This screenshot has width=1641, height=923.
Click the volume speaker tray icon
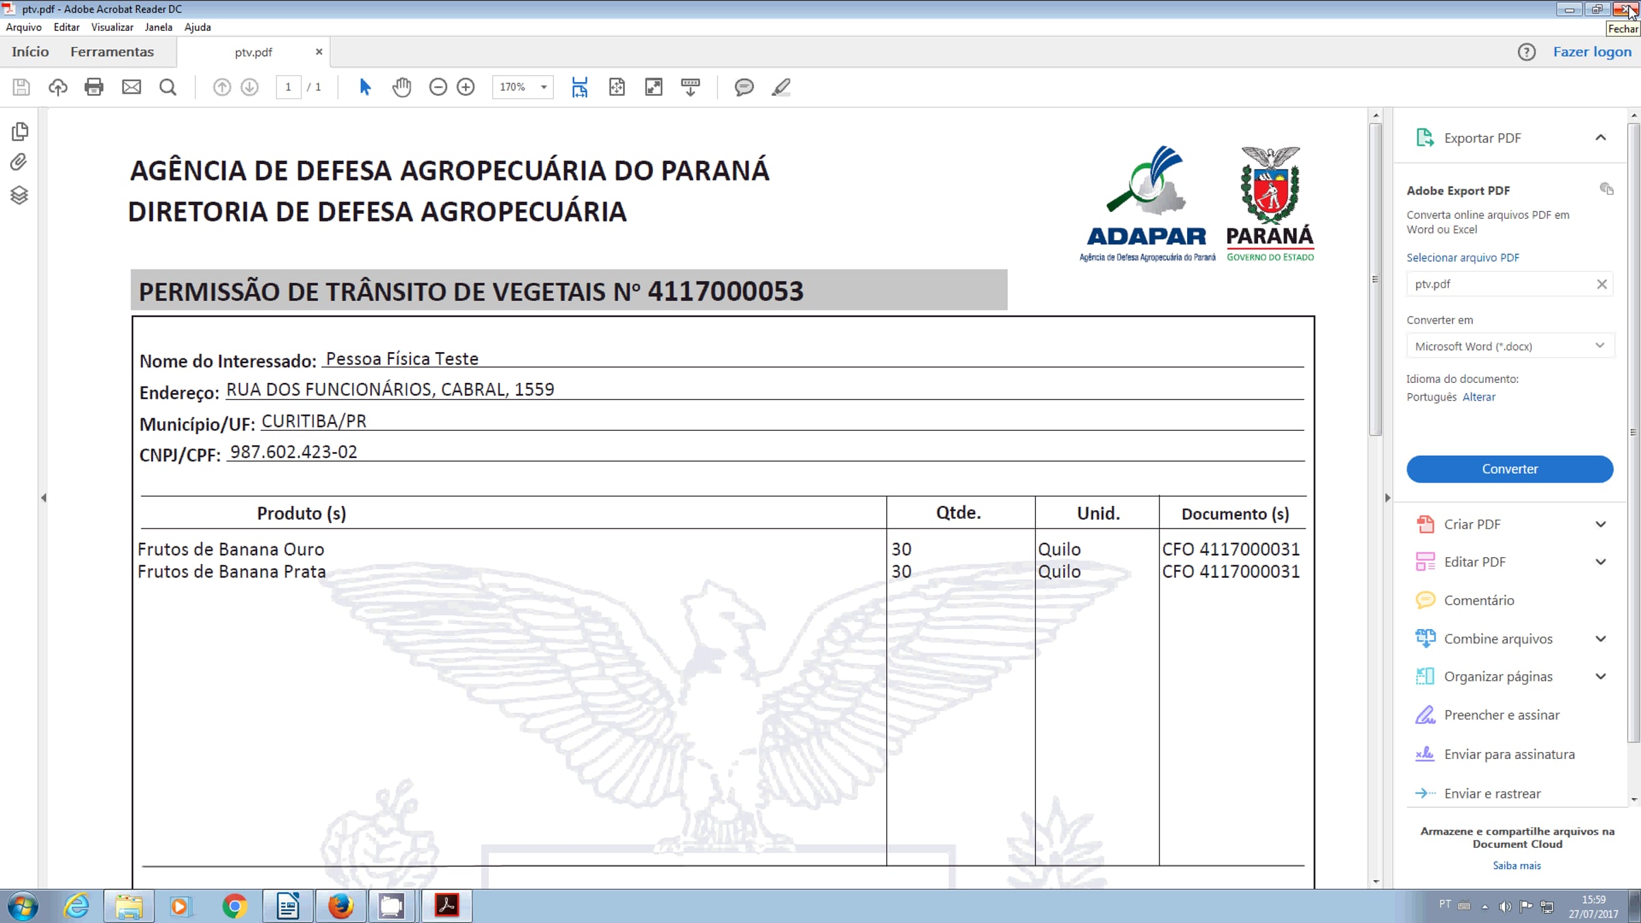click(1504, 907)
